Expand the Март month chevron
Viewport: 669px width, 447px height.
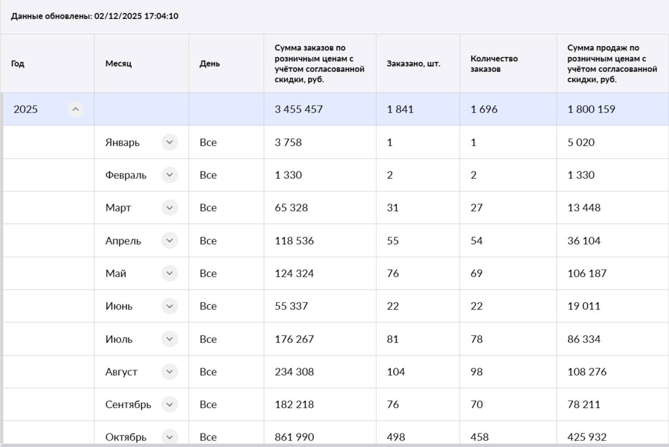[x=169, y=208]
